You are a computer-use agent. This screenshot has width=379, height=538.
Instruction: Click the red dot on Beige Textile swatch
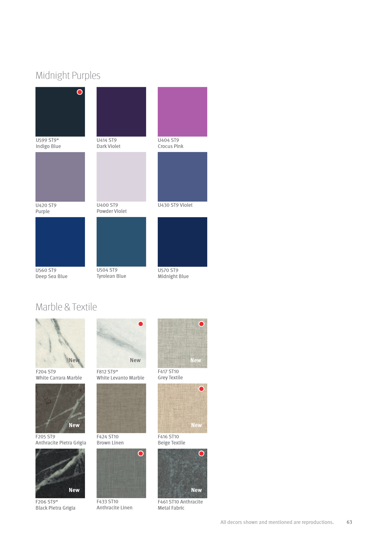pos(201,389)
